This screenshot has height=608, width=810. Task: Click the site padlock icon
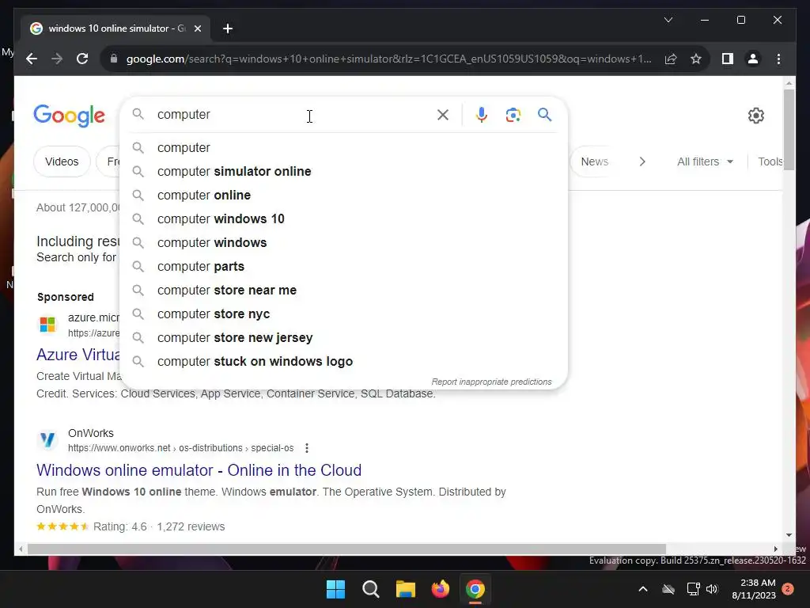tap(114, 59)
